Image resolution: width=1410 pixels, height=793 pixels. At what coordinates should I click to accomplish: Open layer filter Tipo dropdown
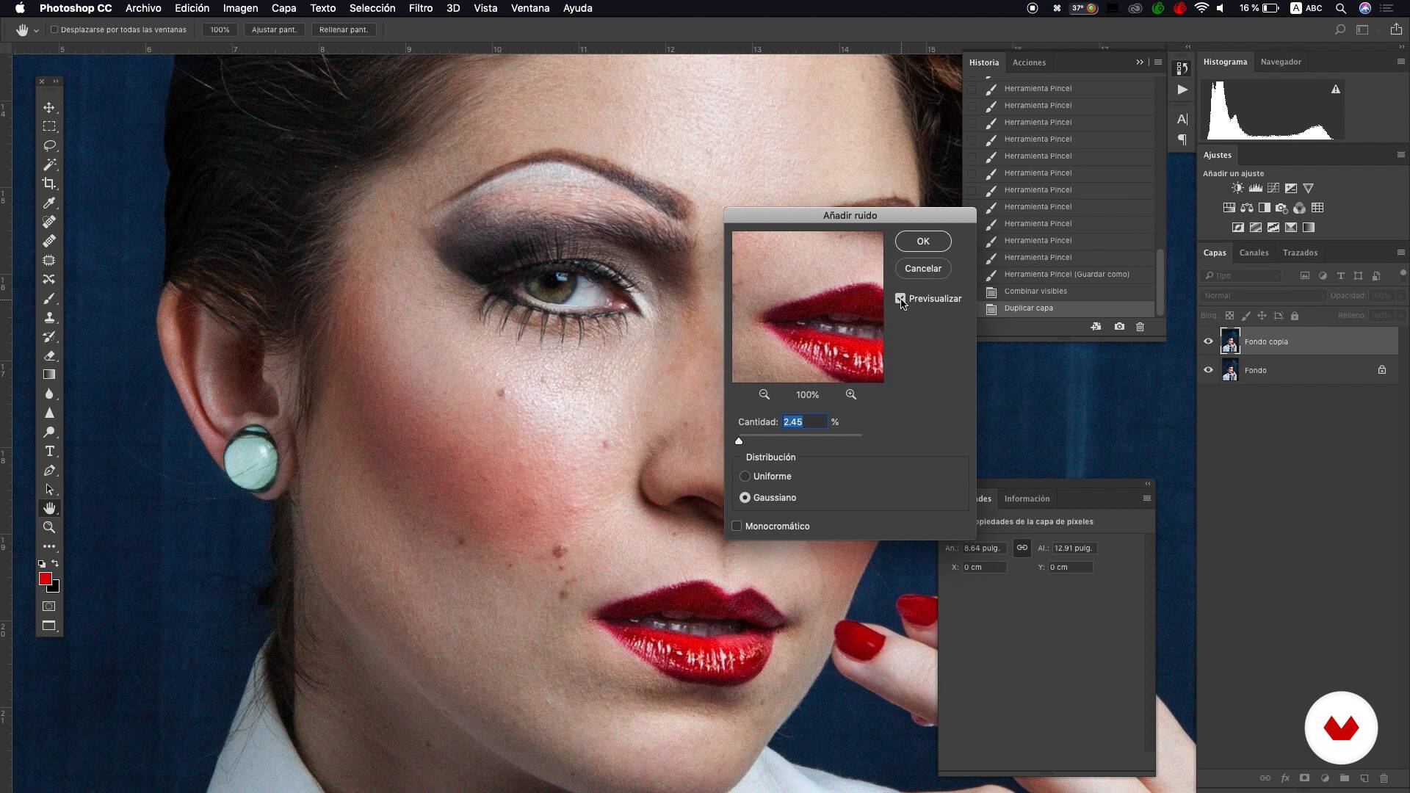[x=1241, y=276]
